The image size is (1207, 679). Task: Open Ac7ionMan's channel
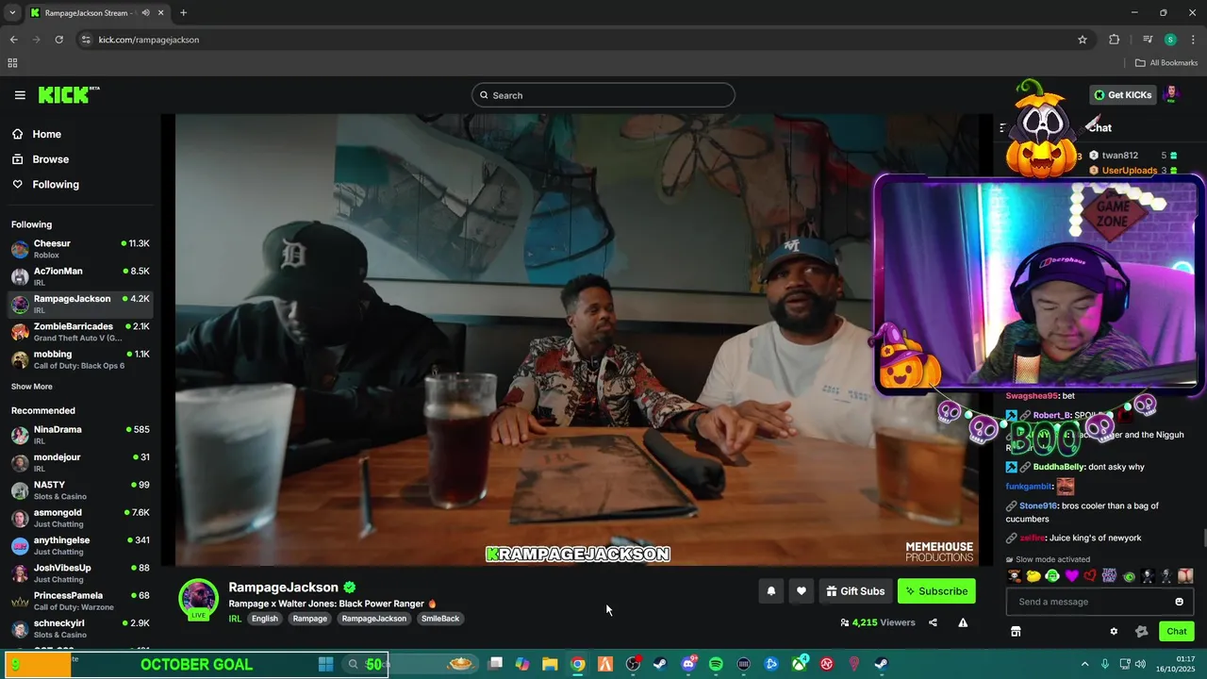pos(80,276)
